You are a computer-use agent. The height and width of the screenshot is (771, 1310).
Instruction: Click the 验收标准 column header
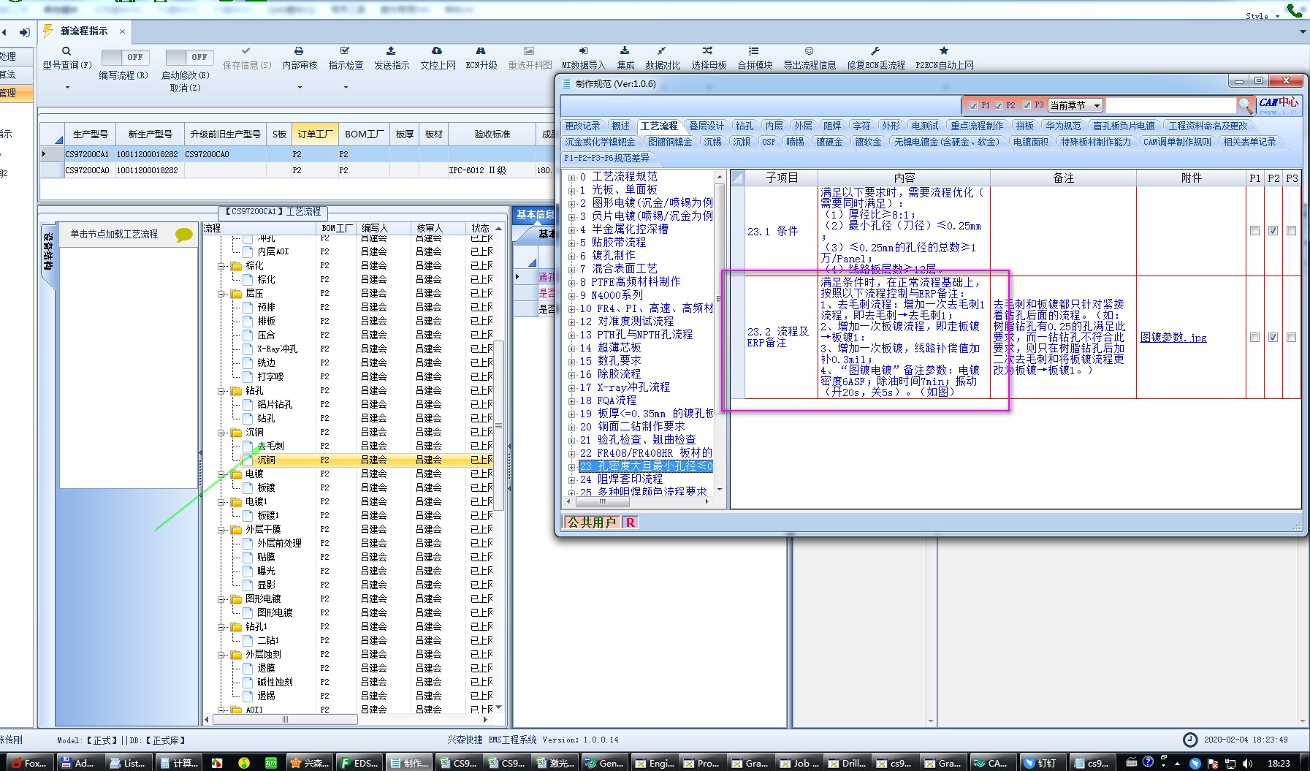coord(492,134)
